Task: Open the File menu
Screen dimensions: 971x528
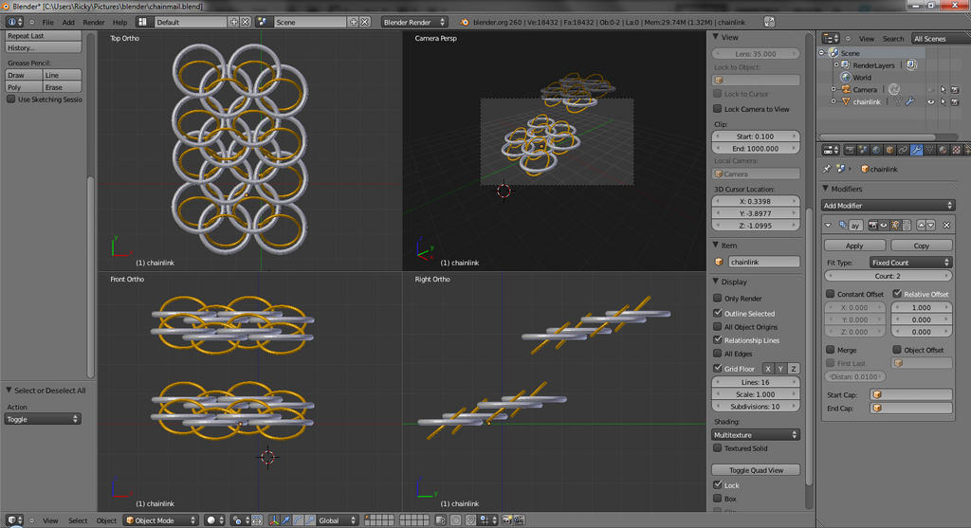Action: coord(47,22)
